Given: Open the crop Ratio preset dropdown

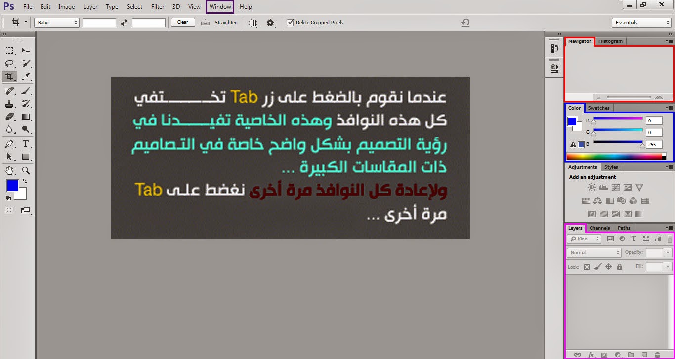Looking at the screenshot, I should [57, 22].
